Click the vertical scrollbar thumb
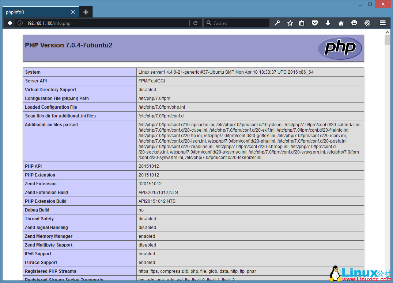 387,40
